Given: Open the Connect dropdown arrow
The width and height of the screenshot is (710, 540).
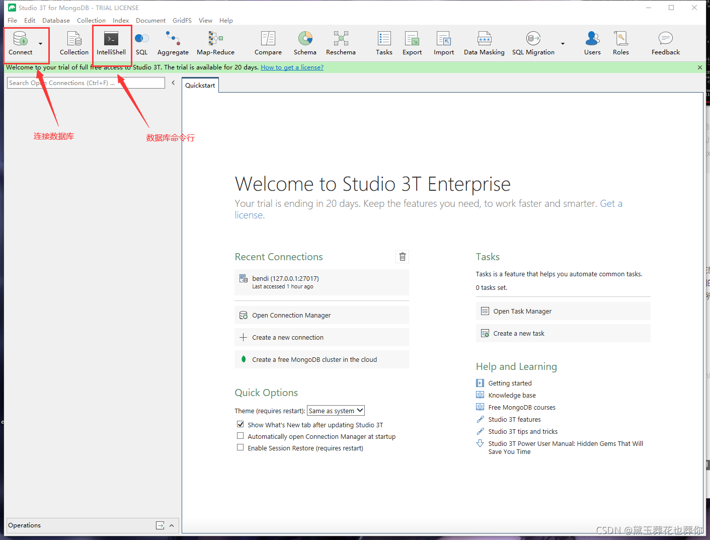Looking at the screenshot, I should (41, 44).
